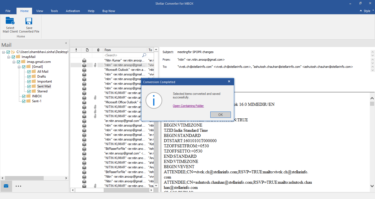Click the blue Mail icon in the bottom bar
Image resolution: width=375 pixels, height=199 pixels.
pyautogui.click(x=6, y=186)
